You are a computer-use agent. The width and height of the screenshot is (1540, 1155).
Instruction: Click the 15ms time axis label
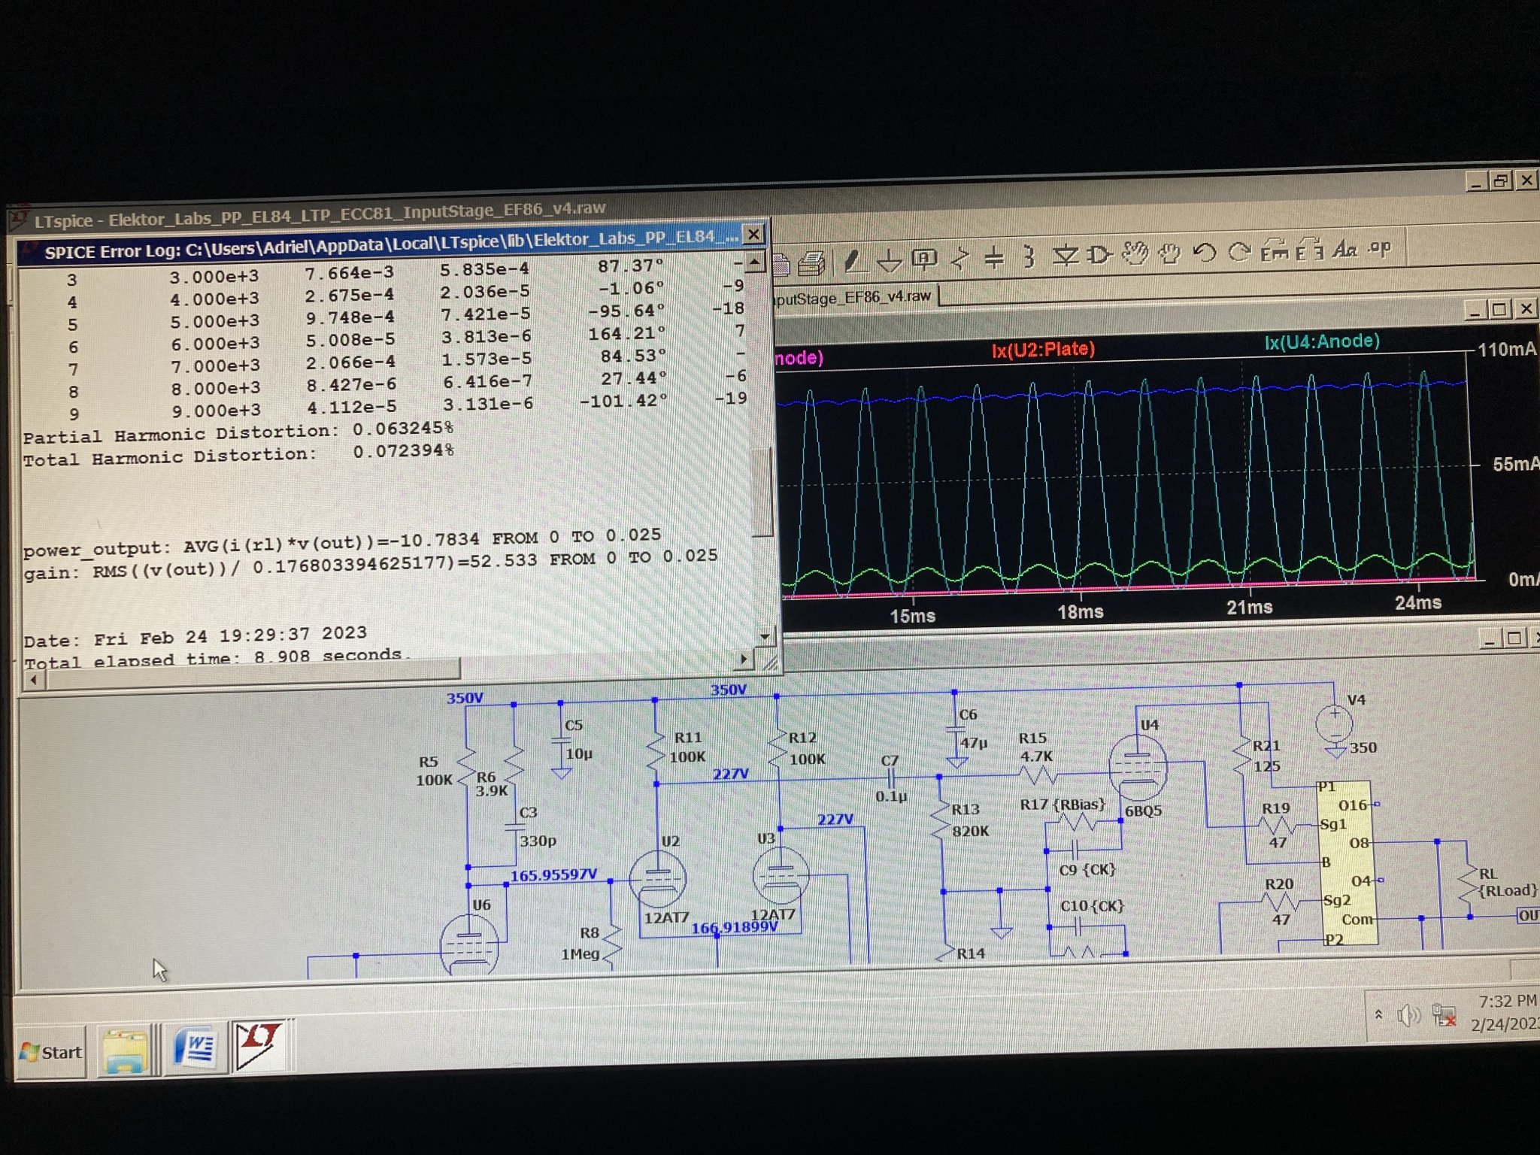912,616
